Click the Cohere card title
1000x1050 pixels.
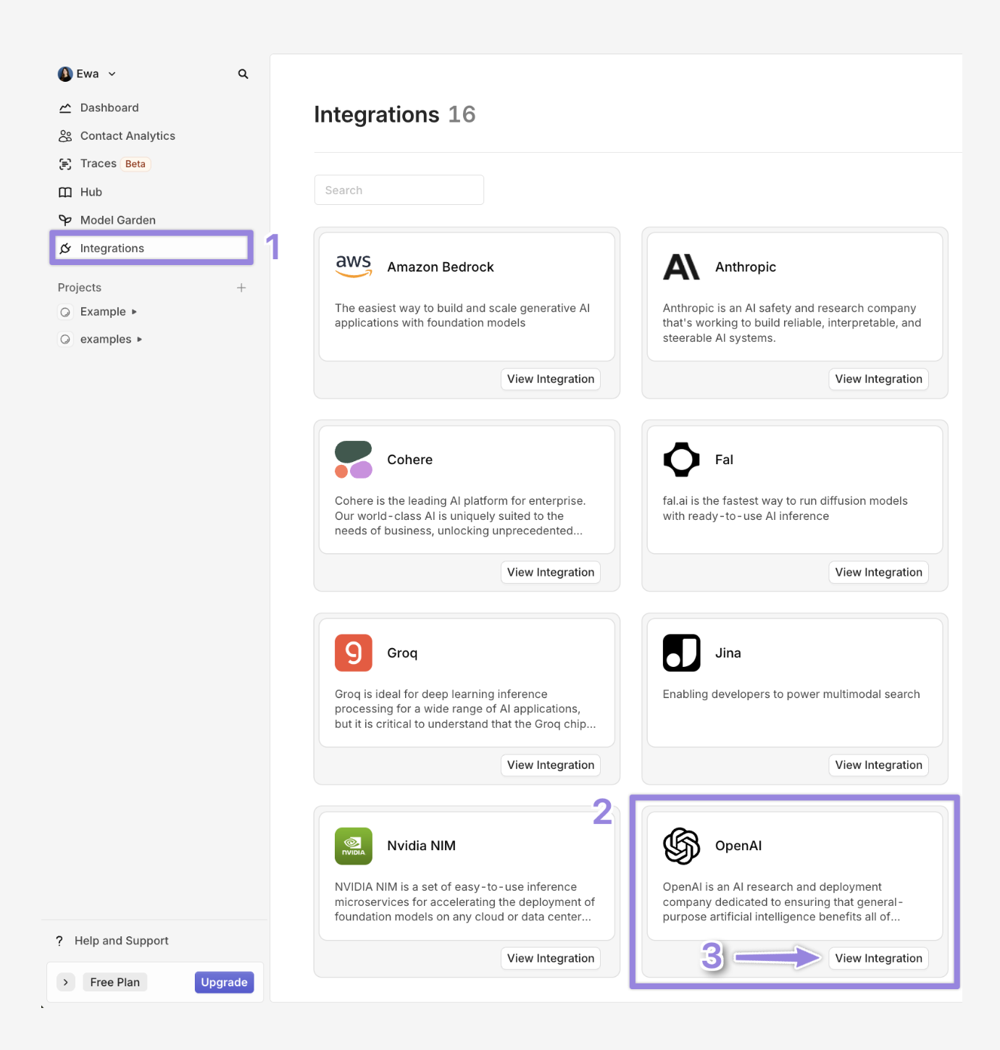(x=409, y=460)
